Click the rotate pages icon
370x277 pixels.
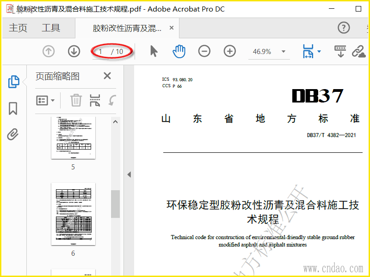112,100
